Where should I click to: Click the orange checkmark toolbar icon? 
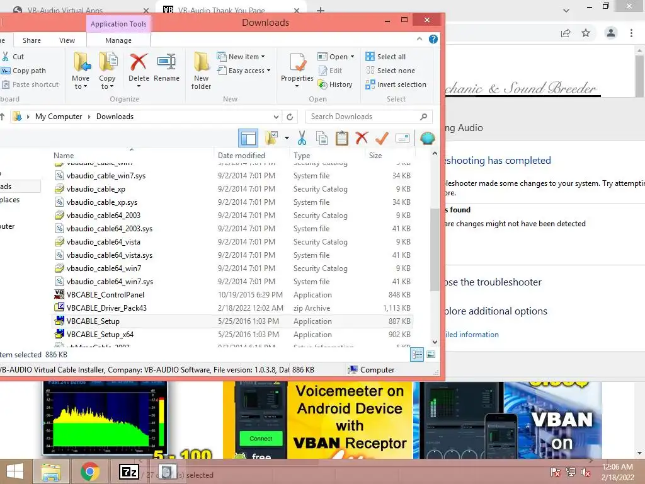pos(382,138)
